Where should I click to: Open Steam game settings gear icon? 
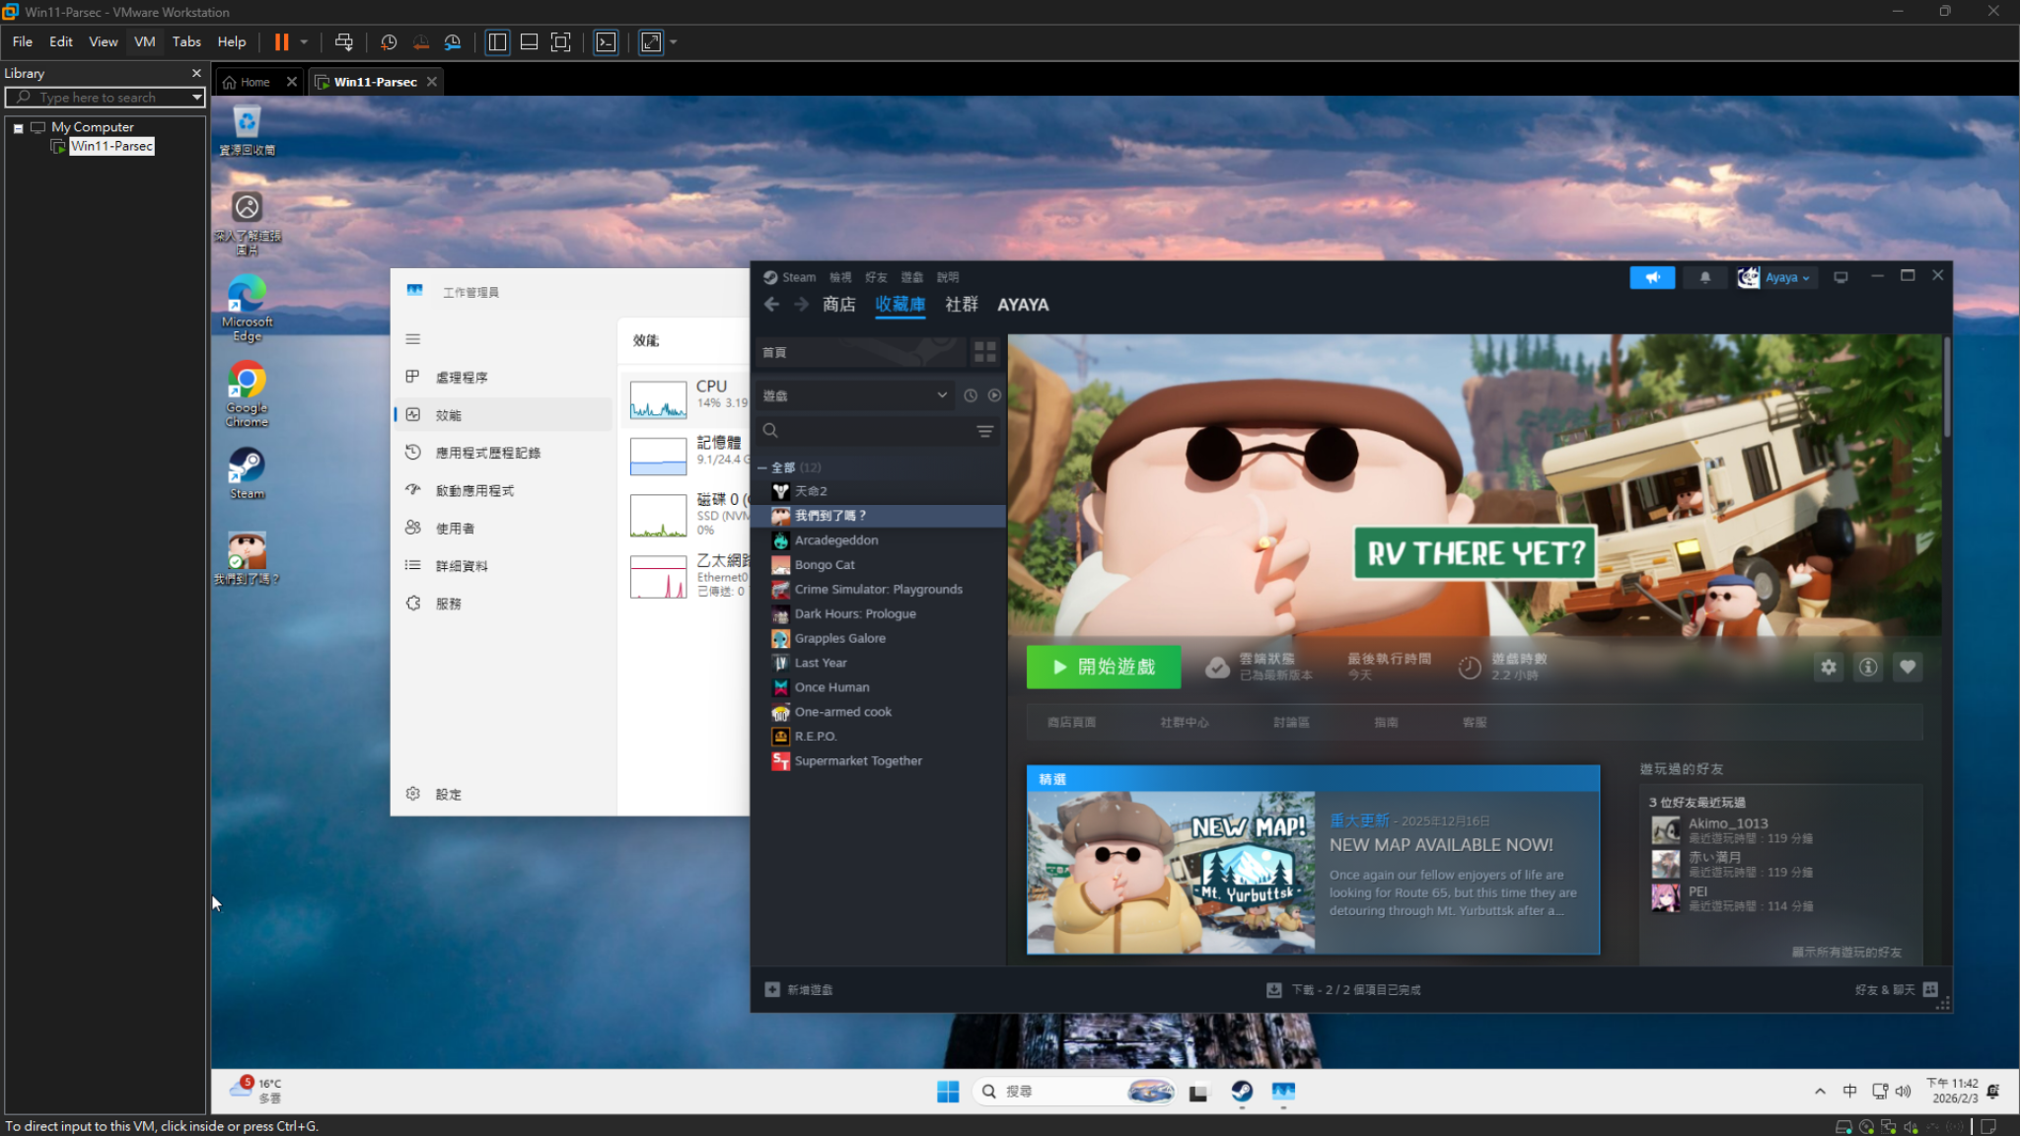pyautogui.click(x=1829, y=668)
